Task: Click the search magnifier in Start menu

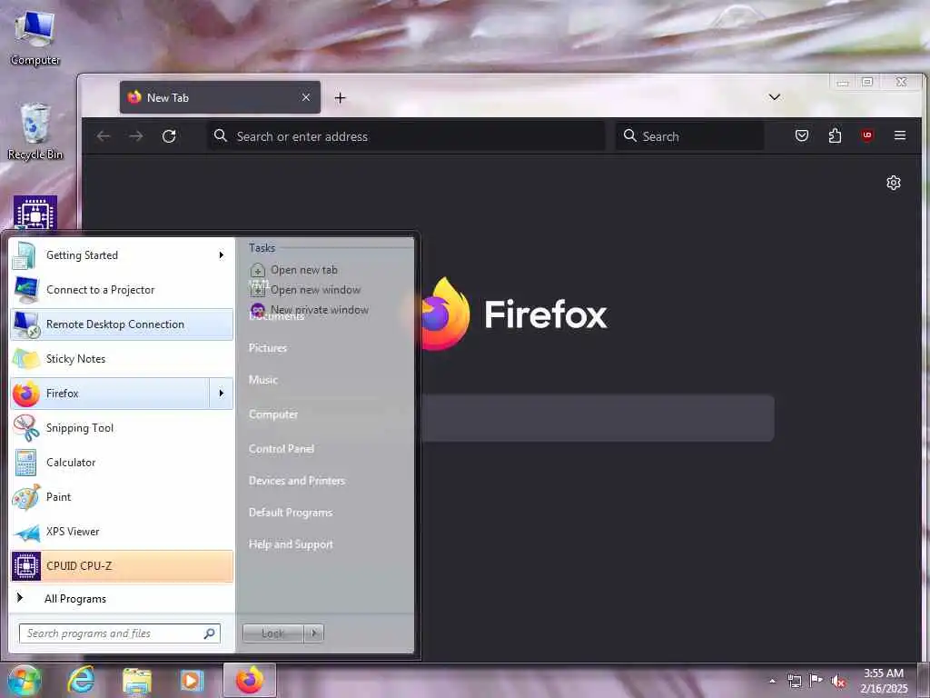Action: click(210, 633)
